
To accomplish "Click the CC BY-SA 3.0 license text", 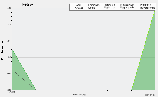I will click(x=150, y=95).
